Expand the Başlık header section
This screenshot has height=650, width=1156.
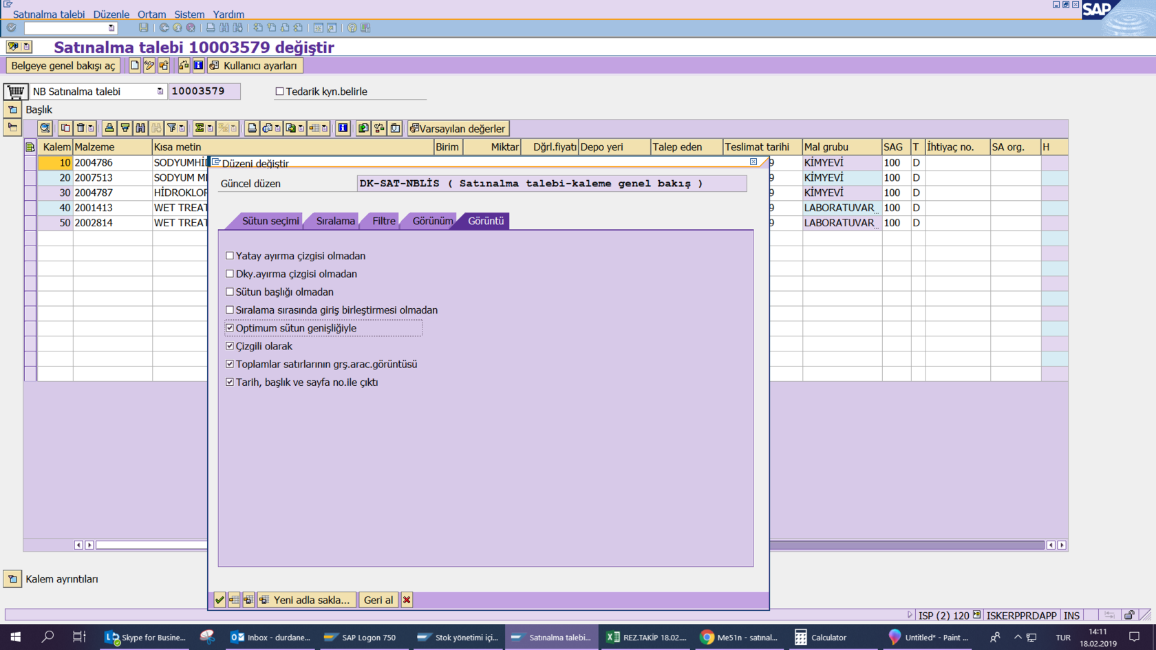click(12, 109)
